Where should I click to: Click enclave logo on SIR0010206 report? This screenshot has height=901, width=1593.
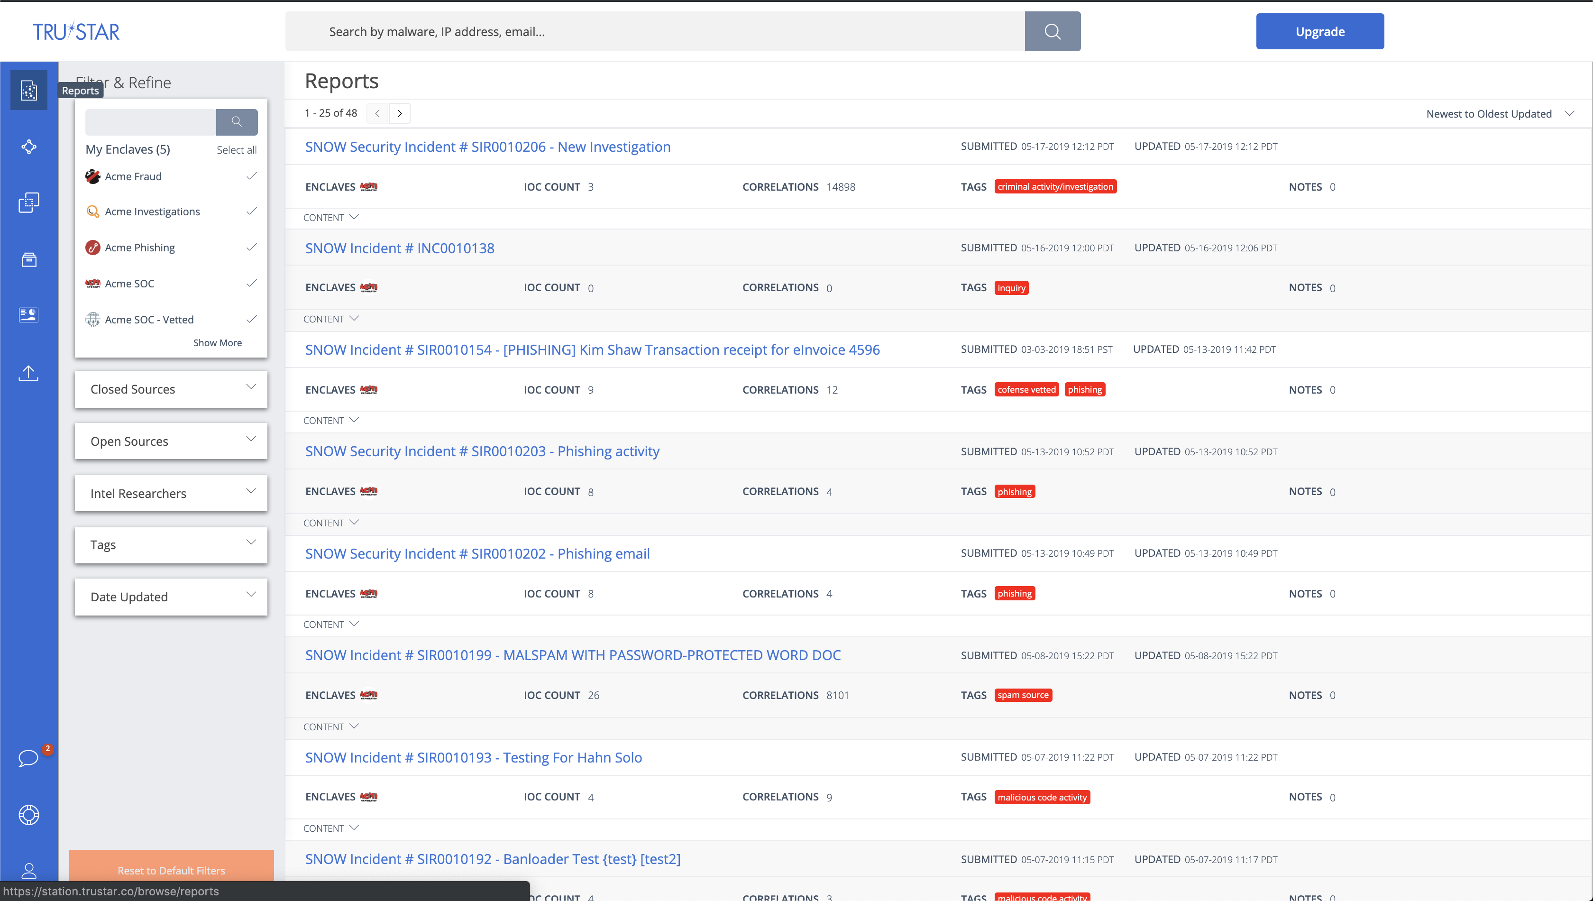click(x=369, y=187)
